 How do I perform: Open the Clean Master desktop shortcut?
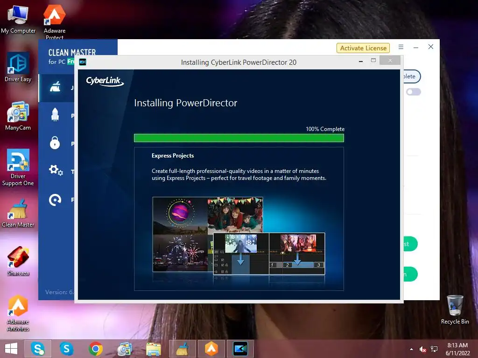coord(18,213)
